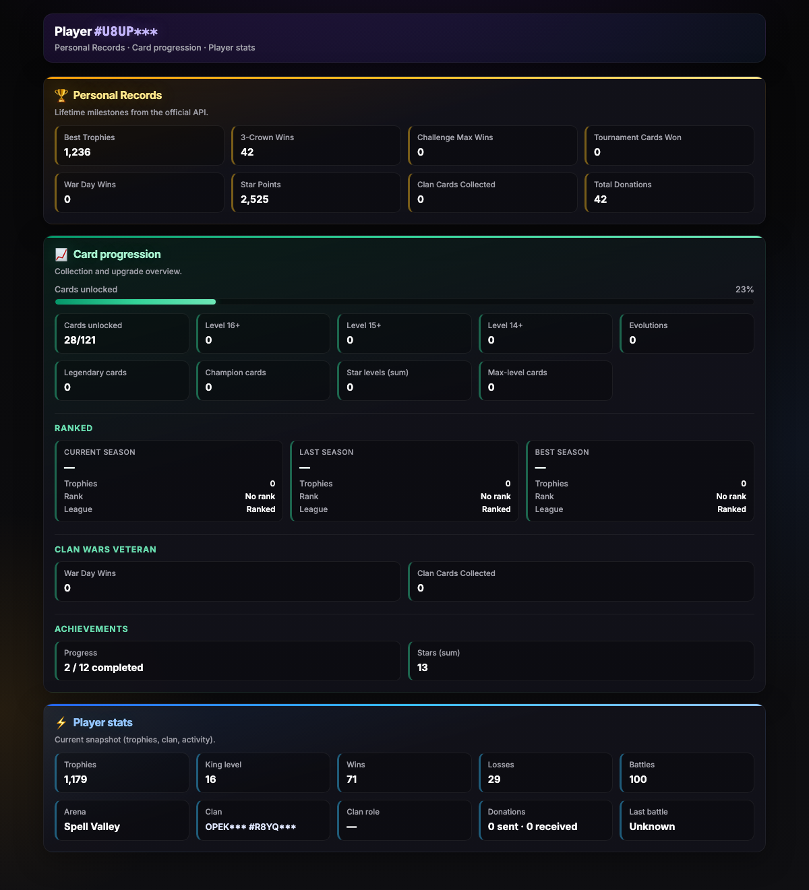Click the Cards unlocked progress bar
Viewport: 809px width, 890px height.
click(x=404, y=302)
